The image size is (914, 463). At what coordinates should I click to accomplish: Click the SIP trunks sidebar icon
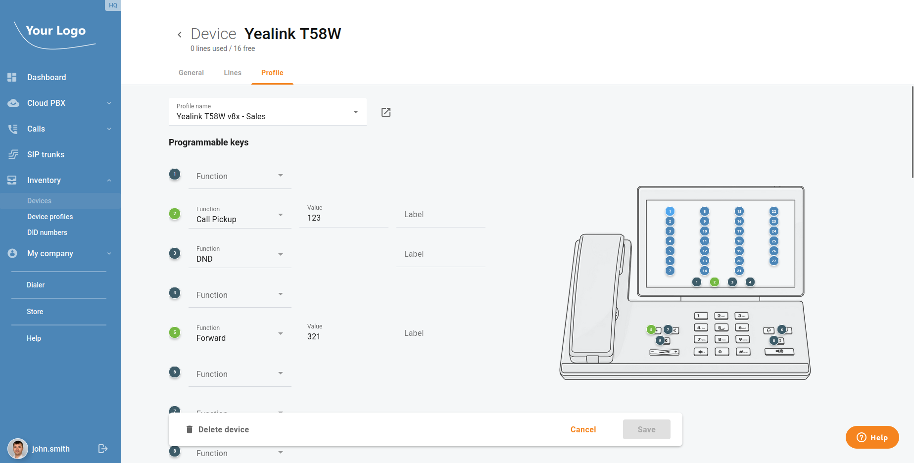(x=13, y=154)
